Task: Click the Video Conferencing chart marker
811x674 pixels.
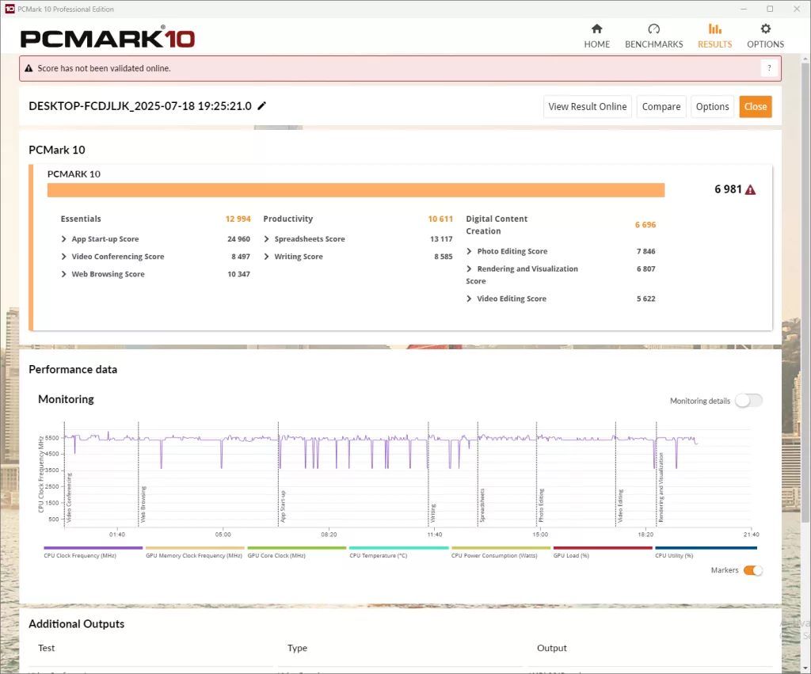Action: (70, 497)
